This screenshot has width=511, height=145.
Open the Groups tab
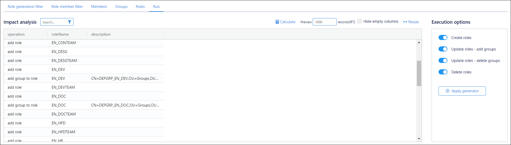(121, 7)
